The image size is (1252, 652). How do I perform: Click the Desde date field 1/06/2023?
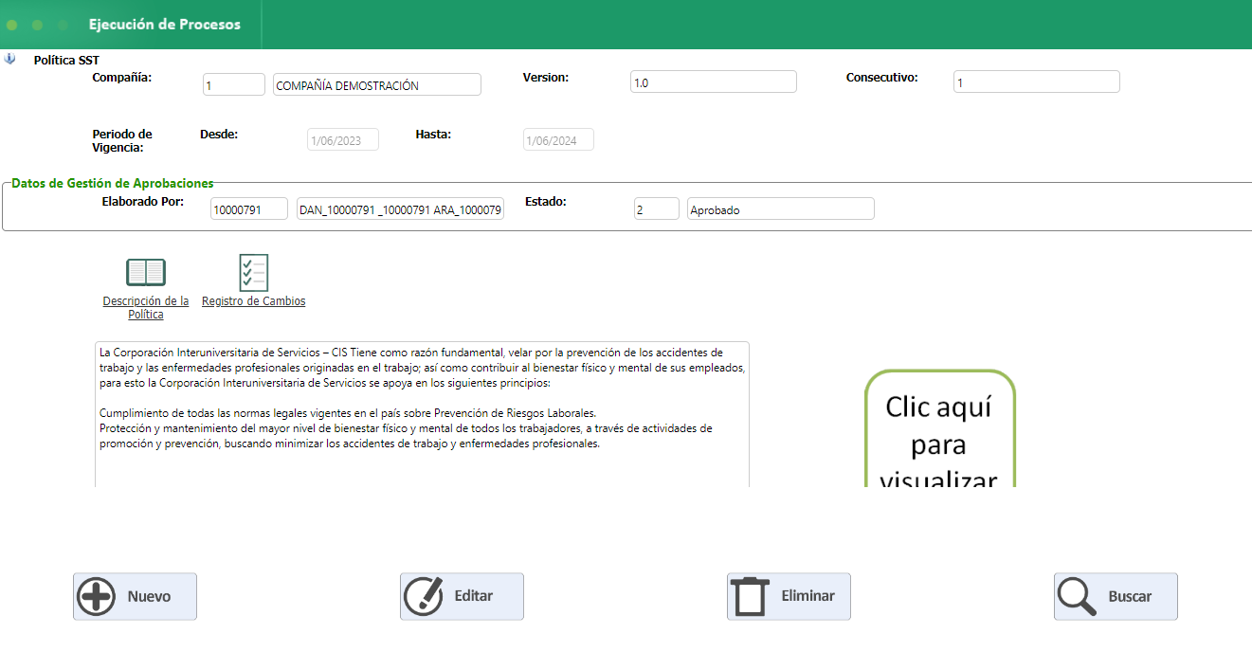tap(342, 138)
